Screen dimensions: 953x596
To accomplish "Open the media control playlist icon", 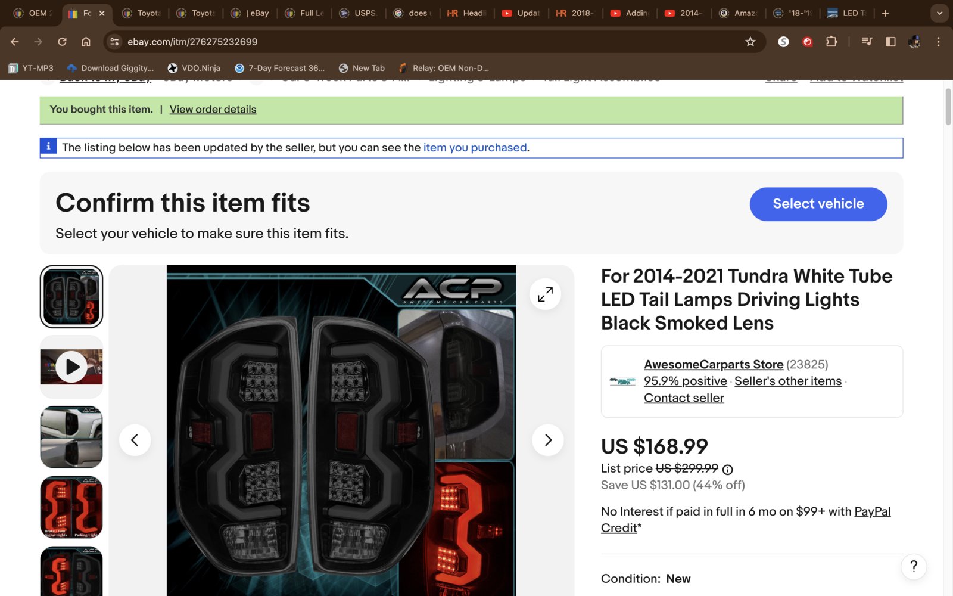I will pyautogui.click(x=867, y=42).
